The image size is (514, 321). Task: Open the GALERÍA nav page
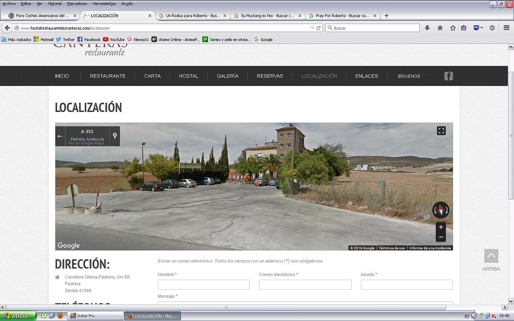[228, 76]
